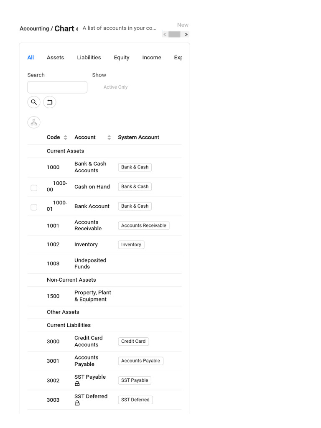
Task: Select the Income tab
Action: click(x=151, y=58)
